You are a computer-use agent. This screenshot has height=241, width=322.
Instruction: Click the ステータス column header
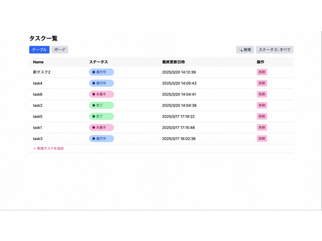coord(99,62)
